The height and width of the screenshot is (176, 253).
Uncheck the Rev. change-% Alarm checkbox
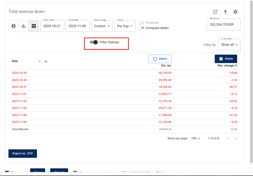221,59
